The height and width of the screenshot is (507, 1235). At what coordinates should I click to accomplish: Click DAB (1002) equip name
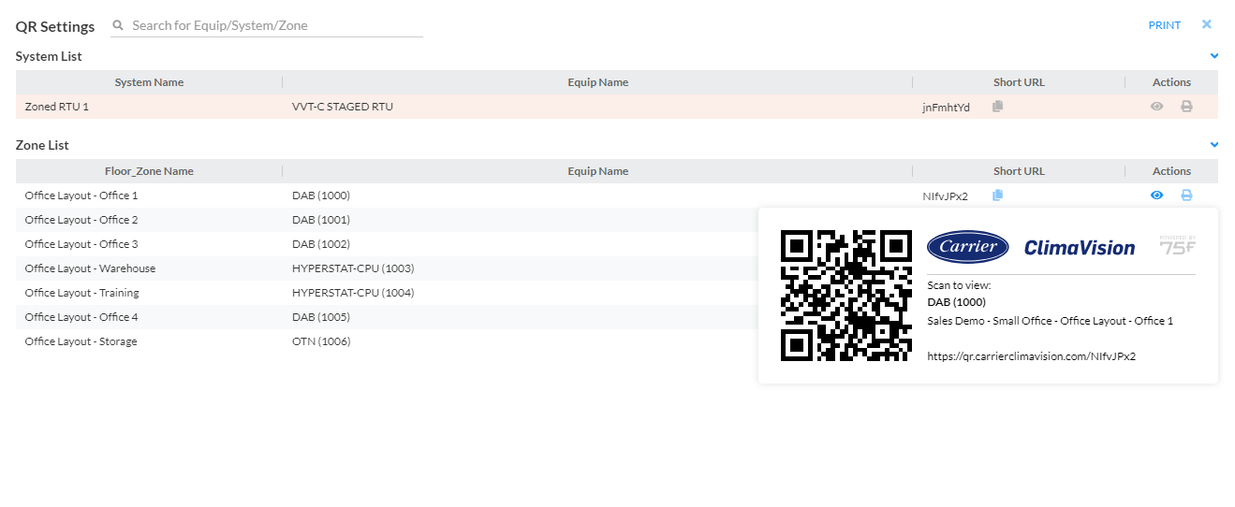(x=321, y=244)
